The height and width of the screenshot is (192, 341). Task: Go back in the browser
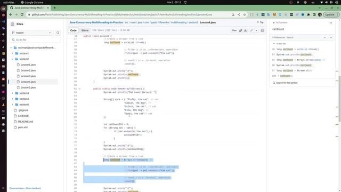click(11, 14)
